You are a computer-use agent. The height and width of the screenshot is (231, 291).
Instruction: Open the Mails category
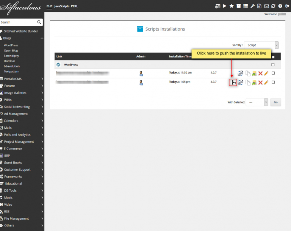(x=8, y=128)
